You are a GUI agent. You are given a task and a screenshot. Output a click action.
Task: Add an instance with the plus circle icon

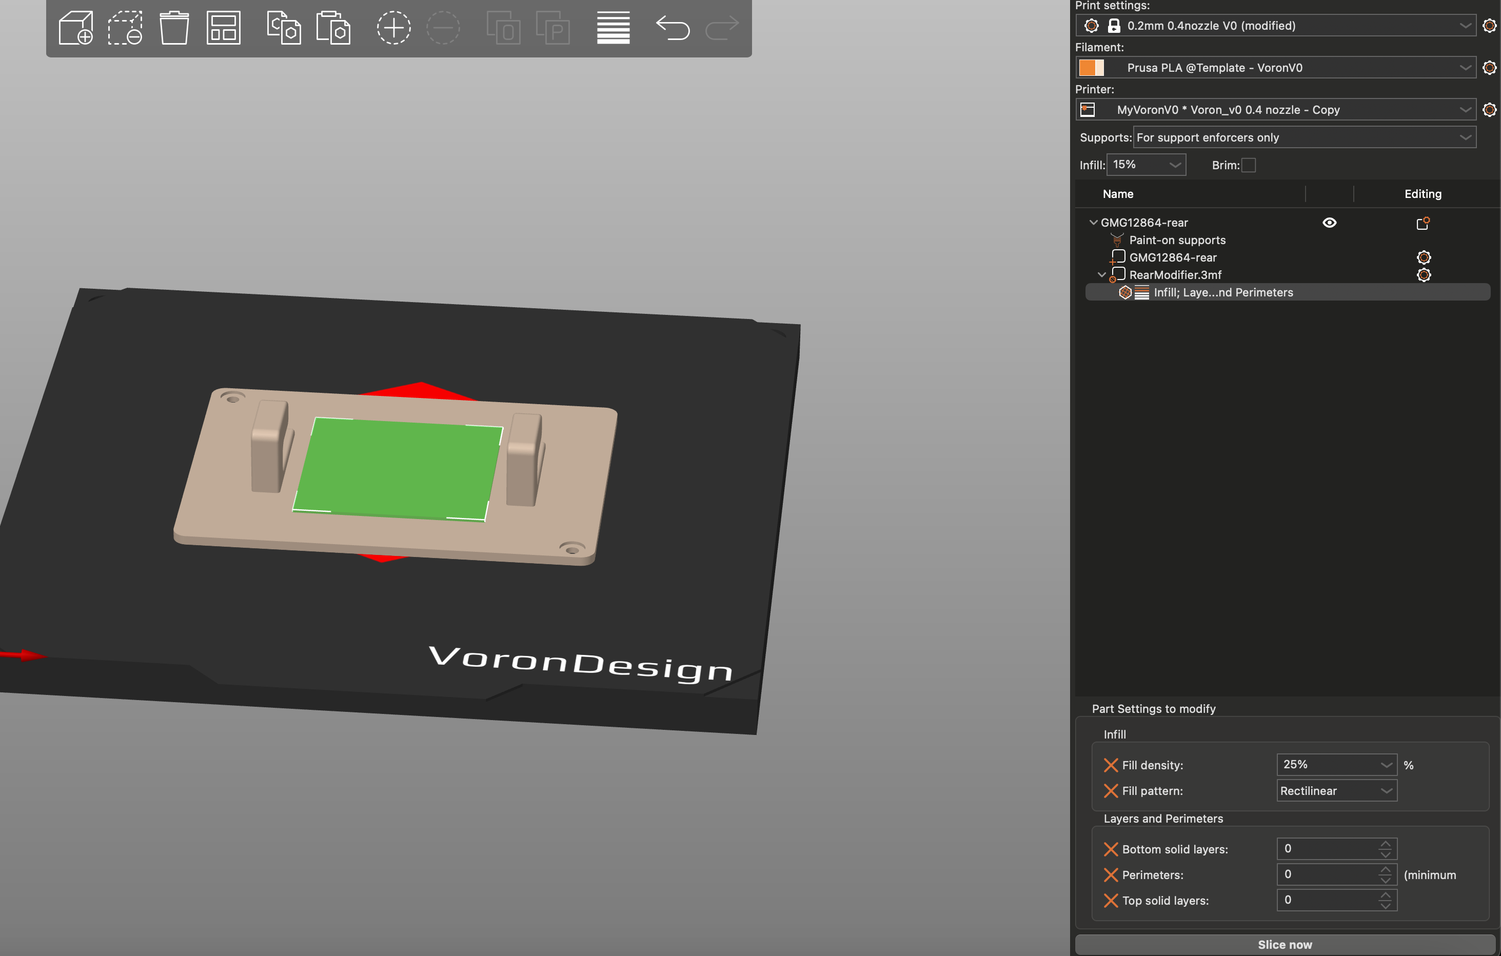393,27
